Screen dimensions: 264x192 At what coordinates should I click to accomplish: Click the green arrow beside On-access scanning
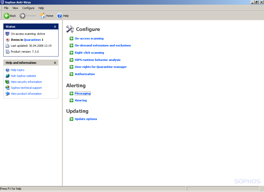coord(71,38)
